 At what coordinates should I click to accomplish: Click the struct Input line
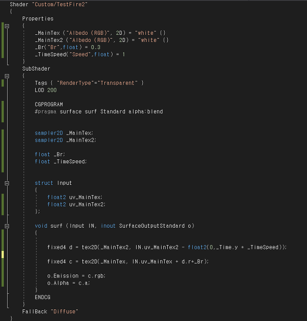click(x=53, y=183)
